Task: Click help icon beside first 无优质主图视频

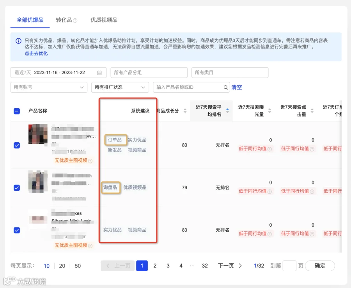Action: tap(90, 161)
